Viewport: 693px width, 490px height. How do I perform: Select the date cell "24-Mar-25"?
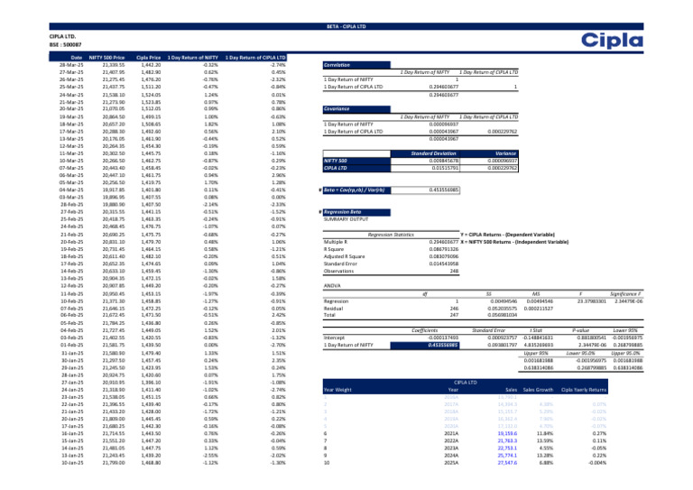[71, 95]
